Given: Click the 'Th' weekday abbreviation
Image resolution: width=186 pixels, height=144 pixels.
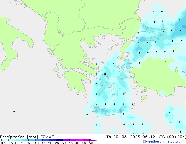Looking at the screenshot, I should 109,137.
